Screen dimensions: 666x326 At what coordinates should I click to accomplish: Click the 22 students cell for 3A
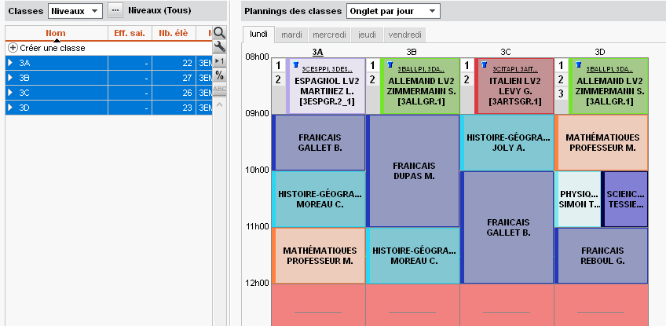tap(174, 63)
